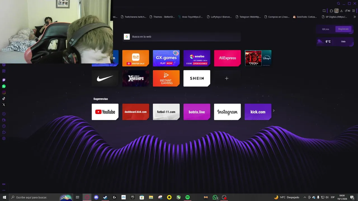Open the Tron Disney+ tile
The height and width of the screenshot is (201, 358).
click(258, 58)
